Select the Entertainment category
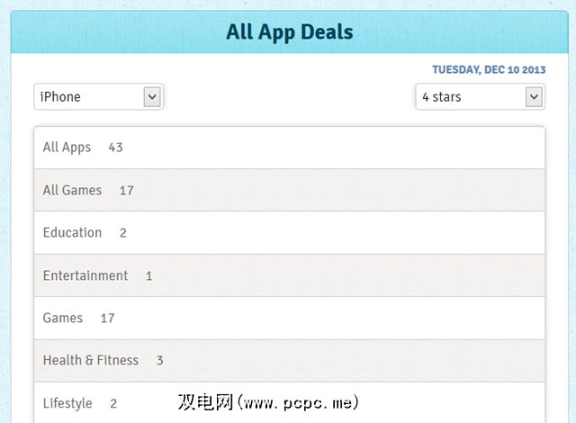The image size is (576, 423). [x=85, y=275]
